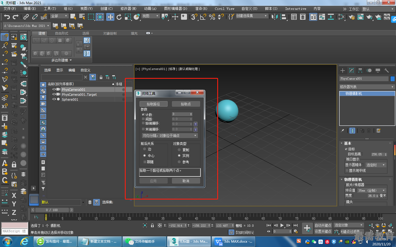
Task: Open the Hierarchy tab in command panel
Action: coord(360,71)
